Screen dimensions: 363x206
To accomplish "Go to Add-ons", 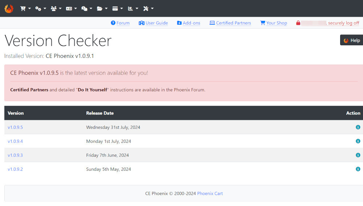I will (188, 23).
